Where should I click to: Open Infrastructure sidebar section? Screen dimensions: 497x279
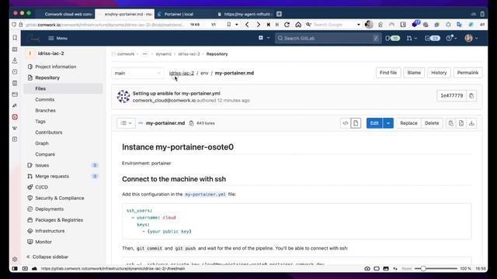point(50,231)
